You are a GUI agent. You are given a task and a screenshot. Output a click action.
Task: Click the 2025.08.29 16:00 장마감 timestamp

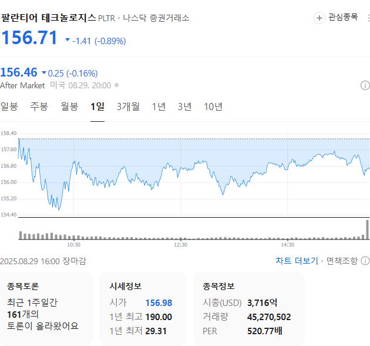(x=43, y=261)
